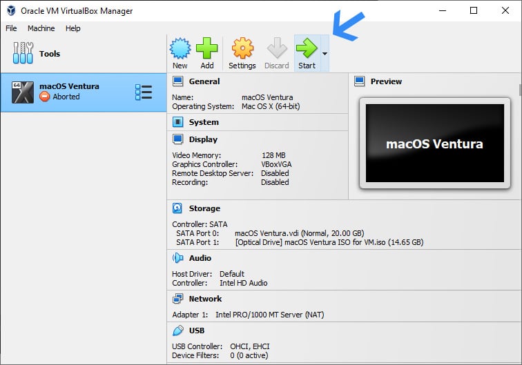Click Remote Desktop Server Disabled value
Image resolution: width=522 pixels, height=365 pixels.
pyautogui.click(x=275, y=173)
